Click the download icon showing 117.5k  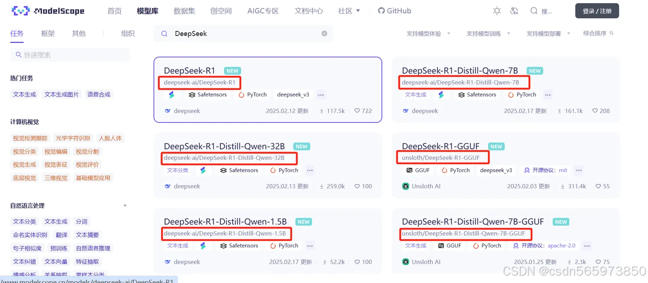coord(322,111)
